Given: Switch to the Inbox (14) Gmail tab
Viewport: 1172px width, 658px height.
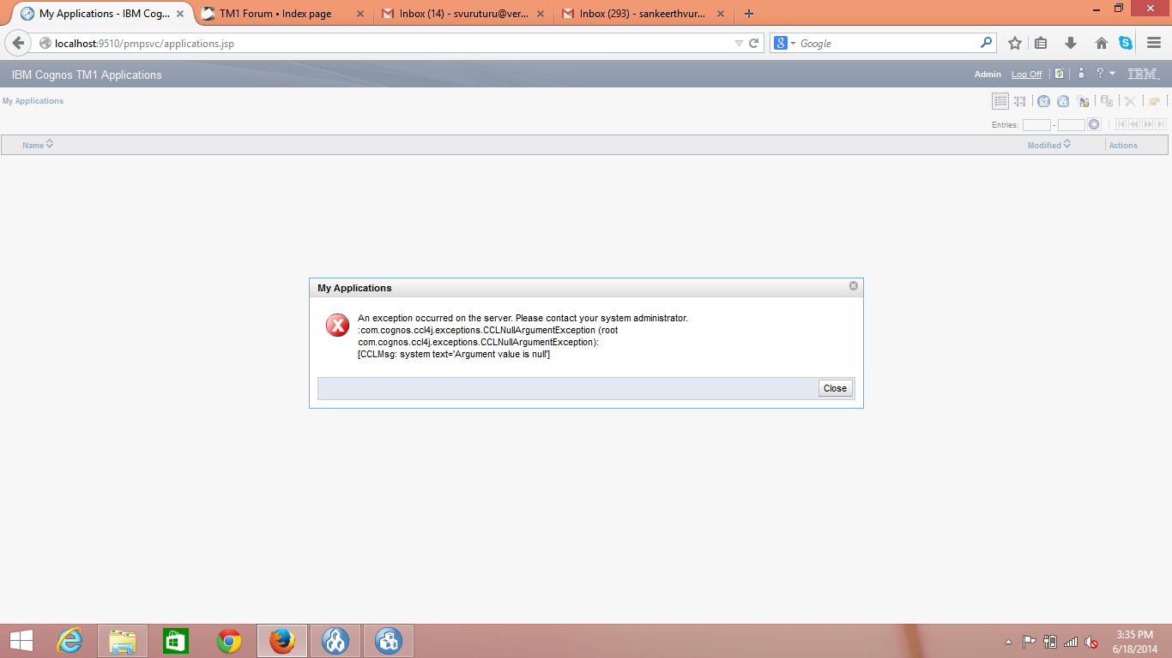Looking at the screenshot, I should (464, 14).
